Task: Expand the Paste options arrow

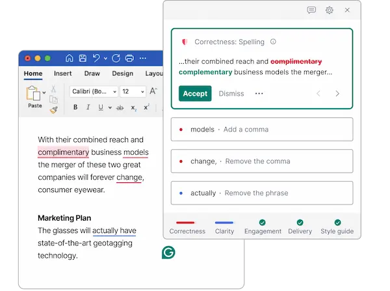Action: pyautogui.click(x=44, y=92)
